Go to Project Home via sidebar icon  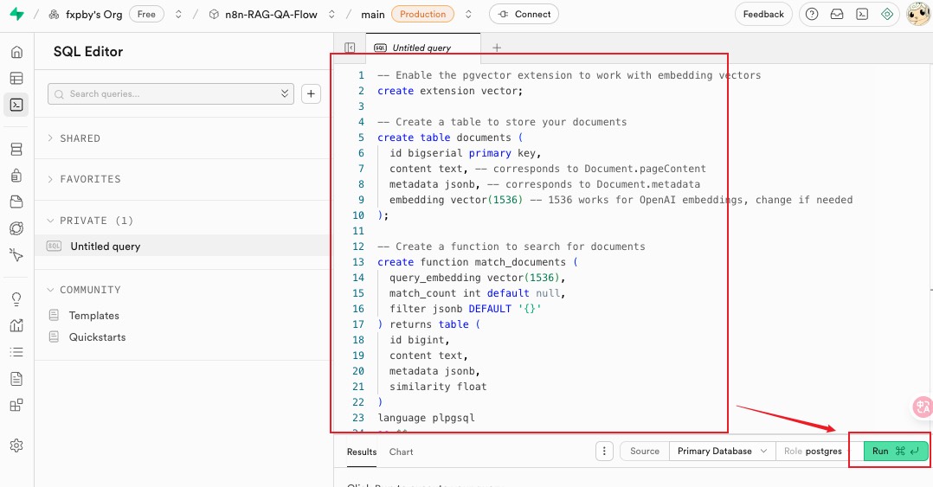tap(16, 52)
